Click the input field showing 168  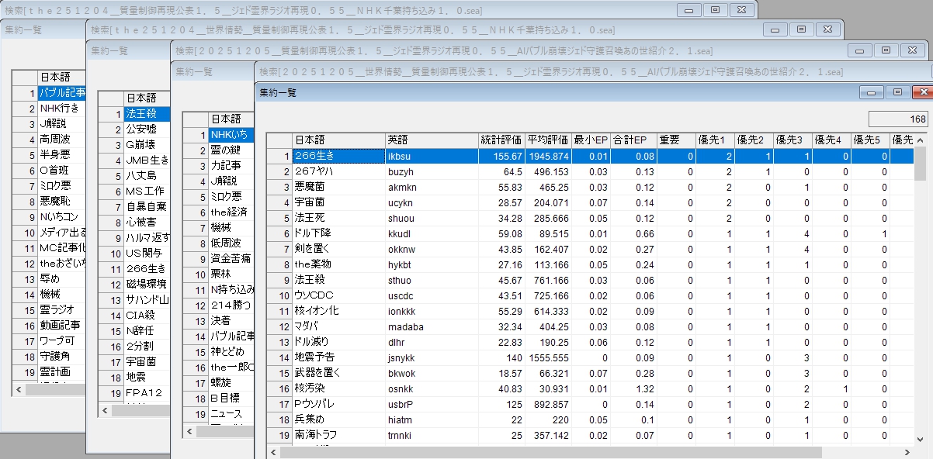coord(897,119)
